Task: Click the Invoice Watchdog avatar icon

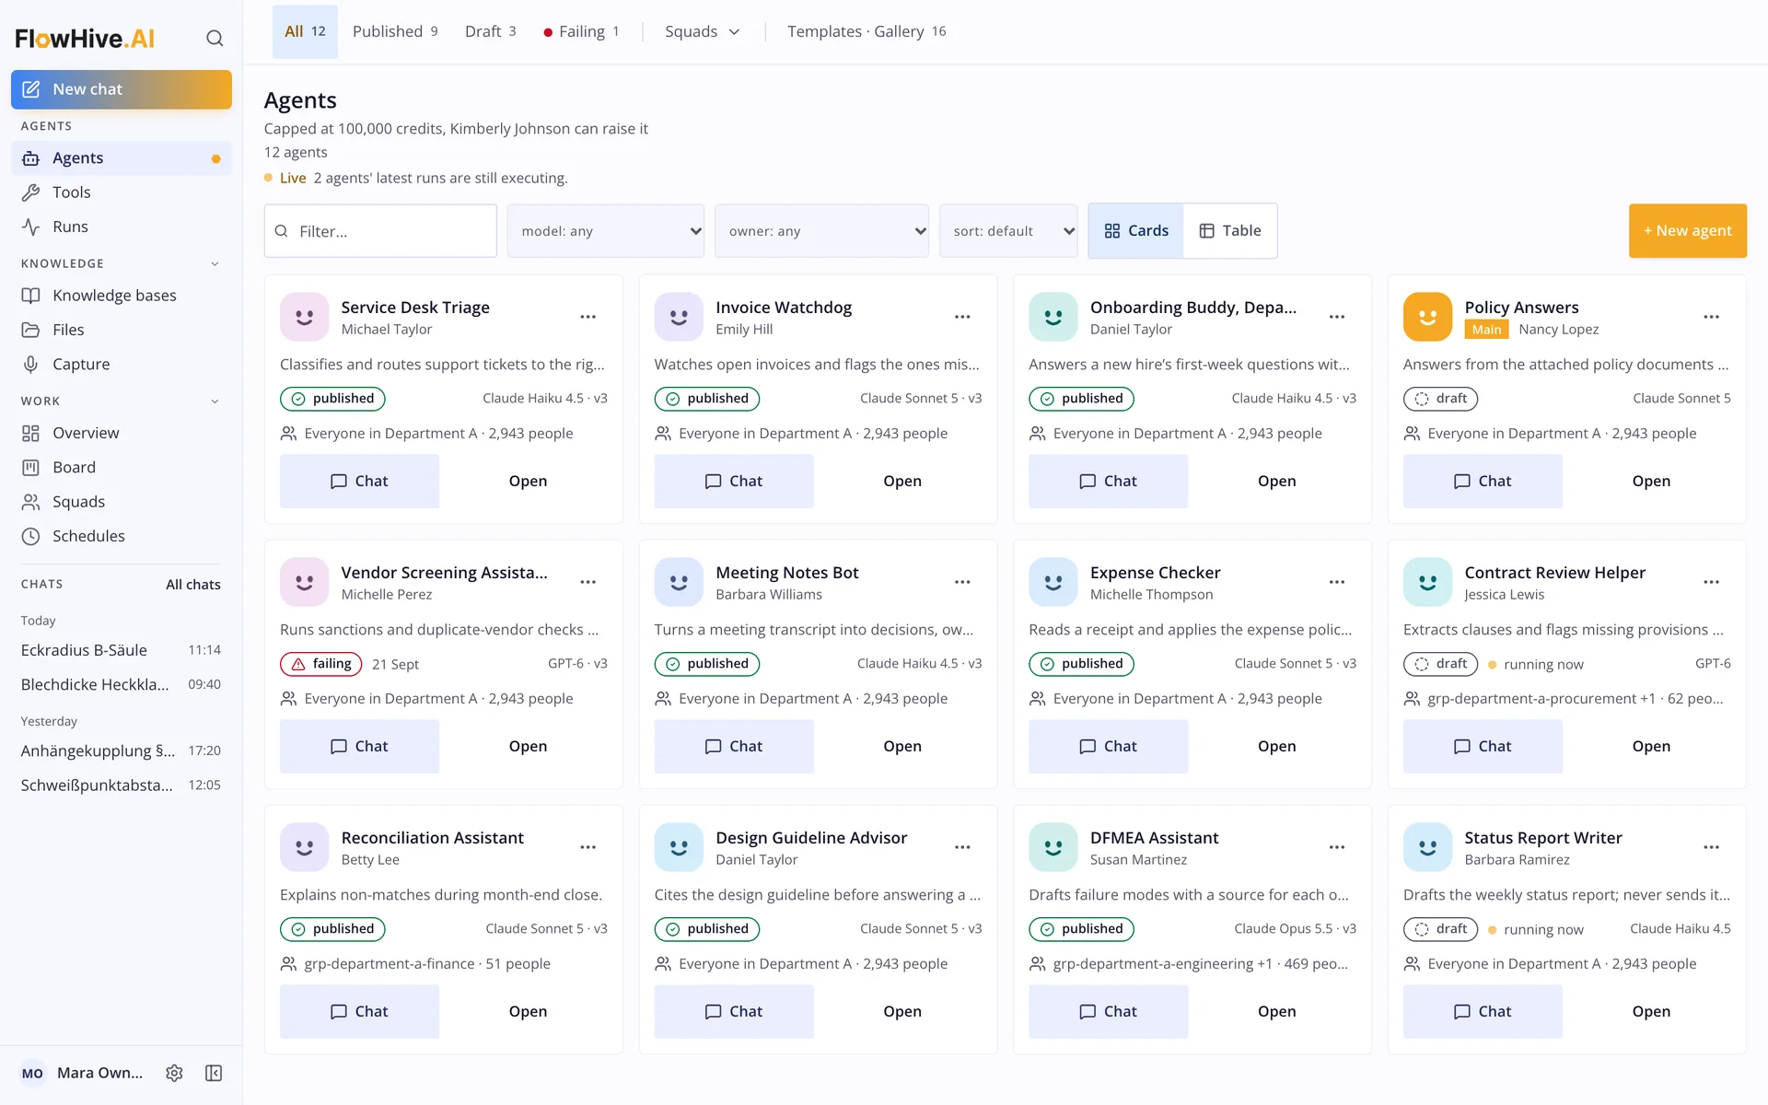Action: click(679, 317)
